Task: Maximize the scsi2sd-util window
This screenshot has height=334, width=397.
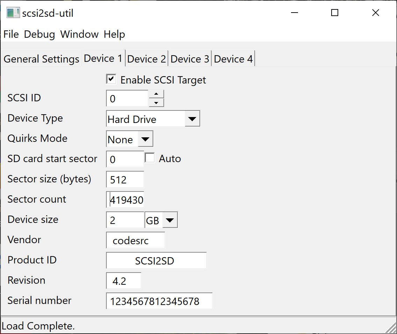Action: tap(335, 13)
